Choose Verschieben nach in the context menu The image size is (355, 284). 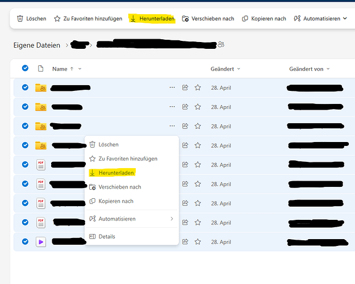[x=132, y=187]
